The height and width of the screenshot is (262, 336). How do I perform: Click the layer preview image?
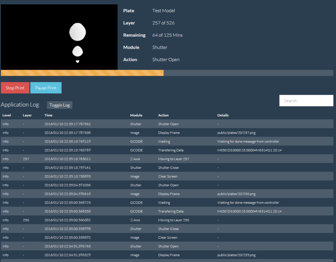click(59, 37)
